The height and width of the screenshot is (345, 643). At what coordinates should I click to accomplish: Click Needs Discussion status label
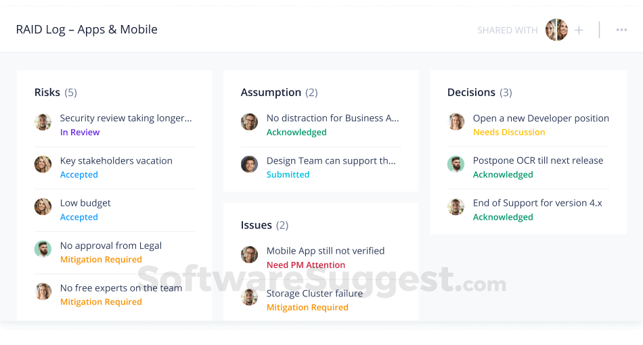click(x=509, y=133)
